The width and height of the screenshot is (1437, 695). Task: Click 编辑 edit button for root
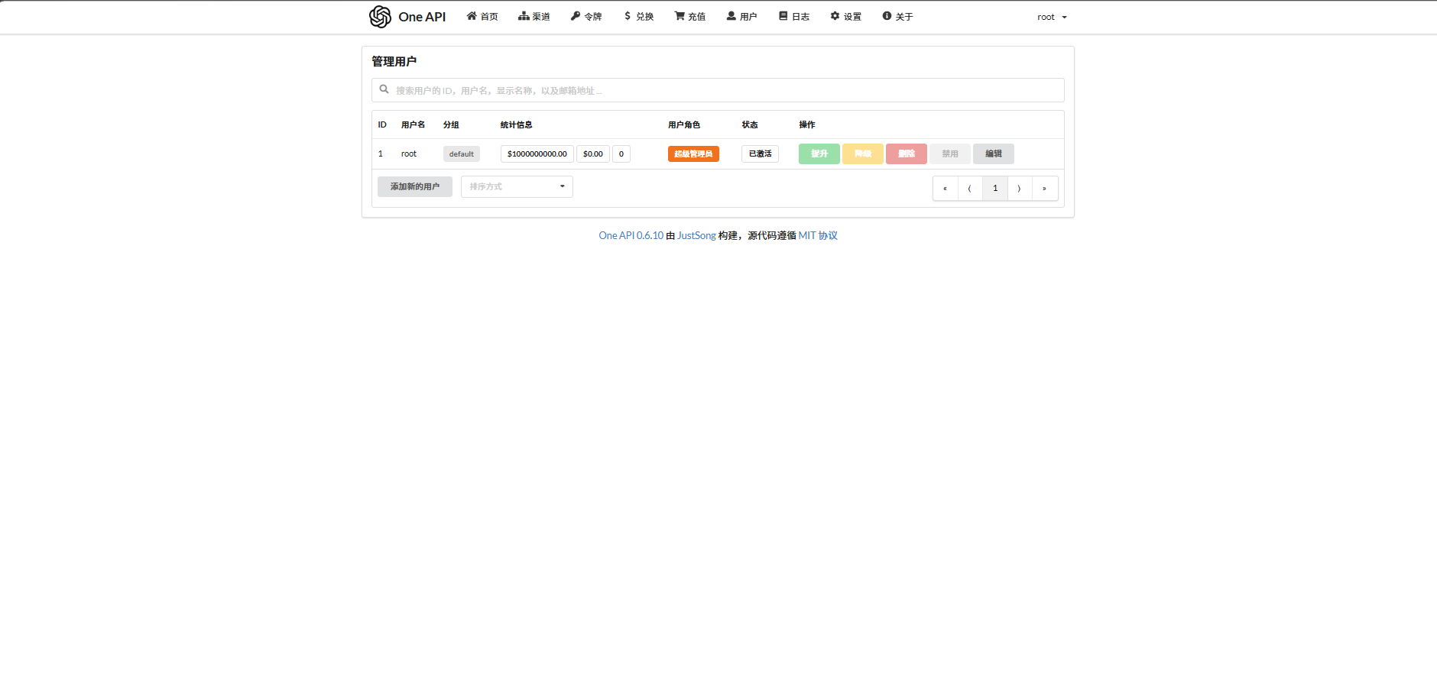994,154
